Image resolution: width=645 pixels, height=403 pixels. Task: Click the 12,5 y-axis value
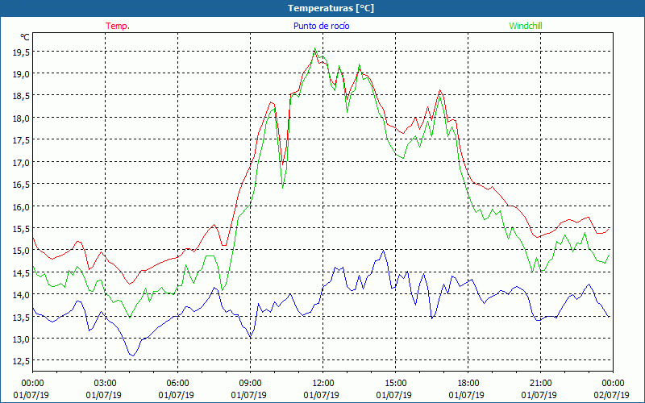click(x=22, y=361)
